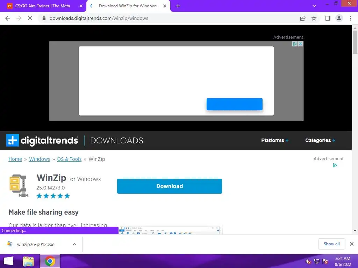358x268 pixels.
Task: Click the WinZip app icon
Action: (19, 186)
